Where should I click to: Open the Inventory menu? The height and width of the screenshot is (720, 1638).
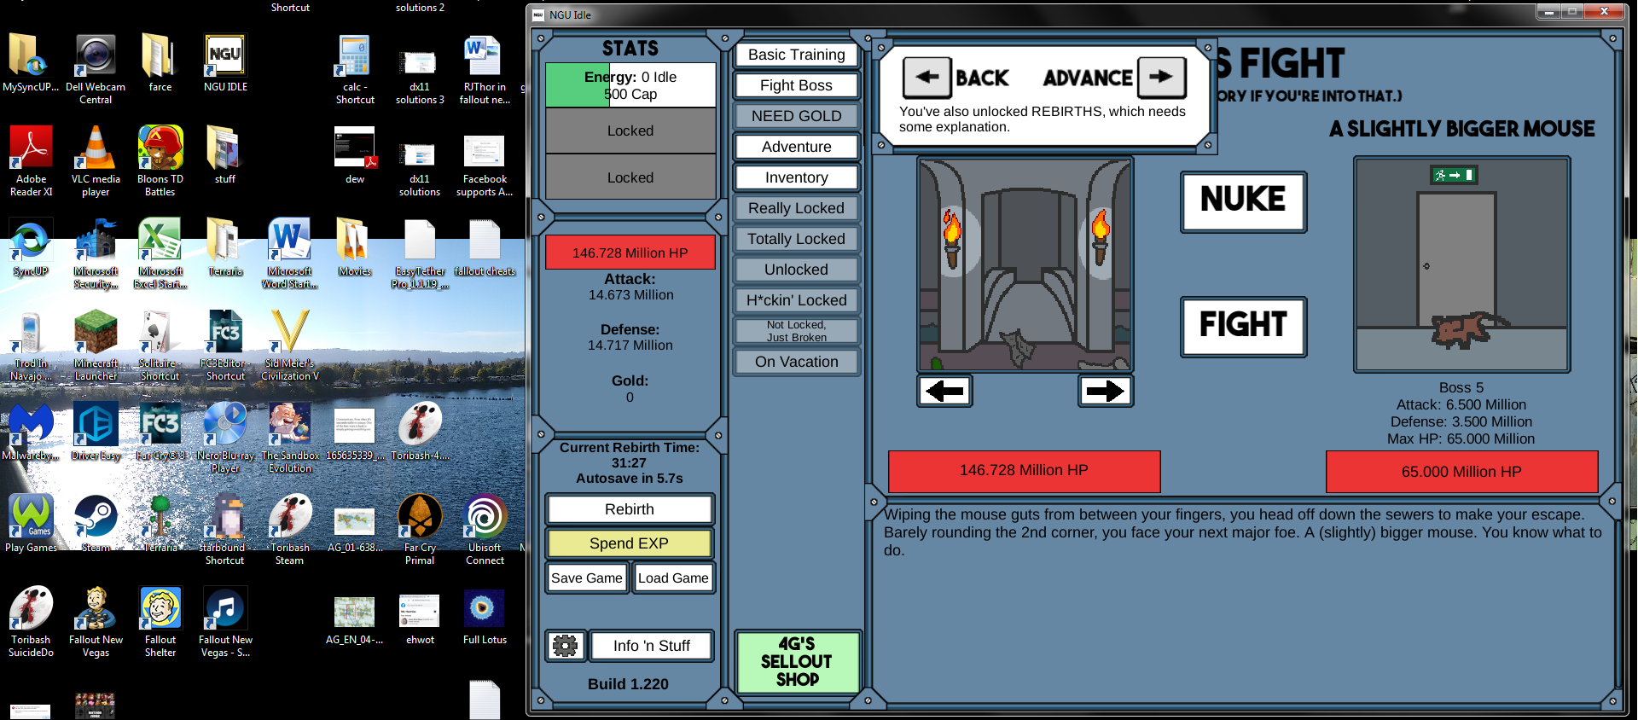[x=796, y=177]
